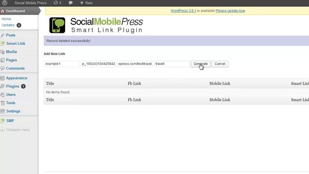The height and width of the screenshot is (174, 309).
Task: Collapse the sidebar via Collapse menu
Action: (18, 130)
